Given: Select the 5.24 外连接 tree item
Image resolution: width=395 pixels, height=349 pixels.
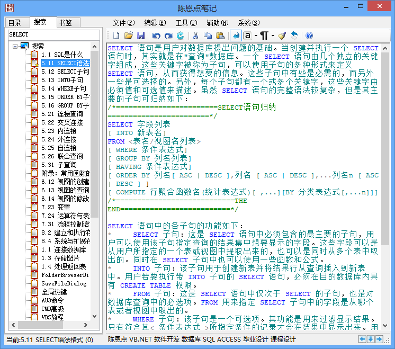Looking at the screenshot, I should pos(59,139).
